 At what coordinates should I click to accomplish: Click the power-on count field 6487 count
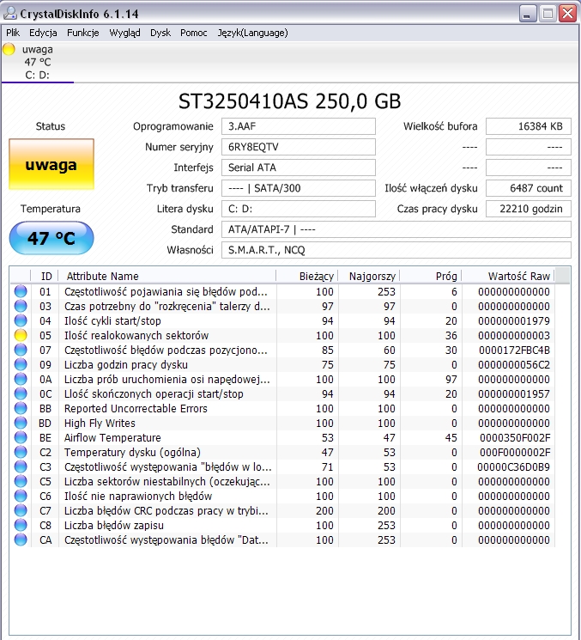529,188
